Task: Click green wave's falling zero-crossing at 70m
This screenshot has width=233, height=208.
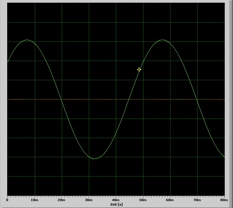Action: click(x=197, y=99)
